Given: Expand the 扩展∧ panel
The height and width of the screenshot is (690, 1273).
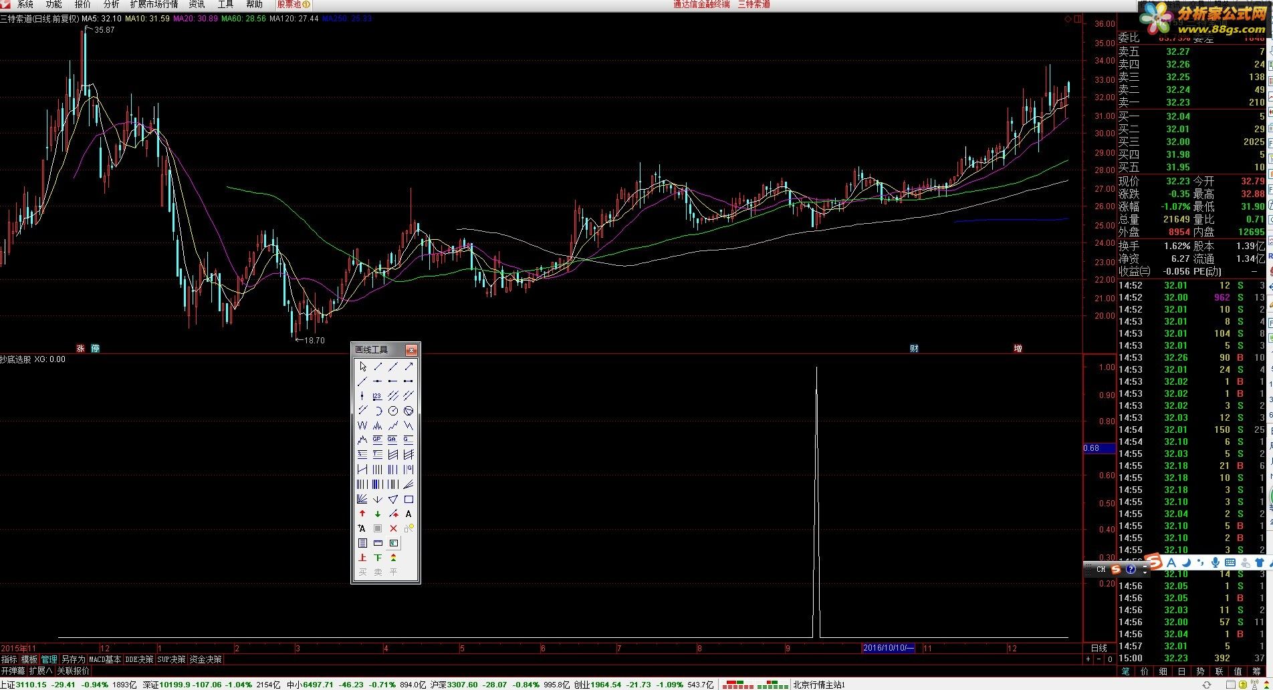Looking at the screenshot, I should tap(41, 671).
